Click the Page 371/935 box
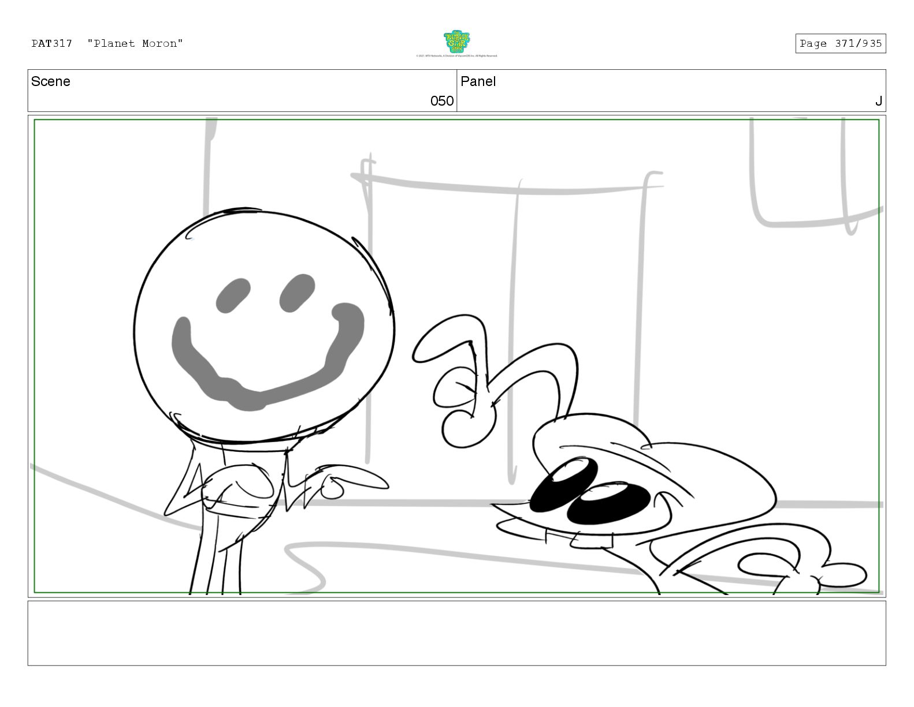The height and width of the screenshot is (707, 914). (x=840, y=43)
